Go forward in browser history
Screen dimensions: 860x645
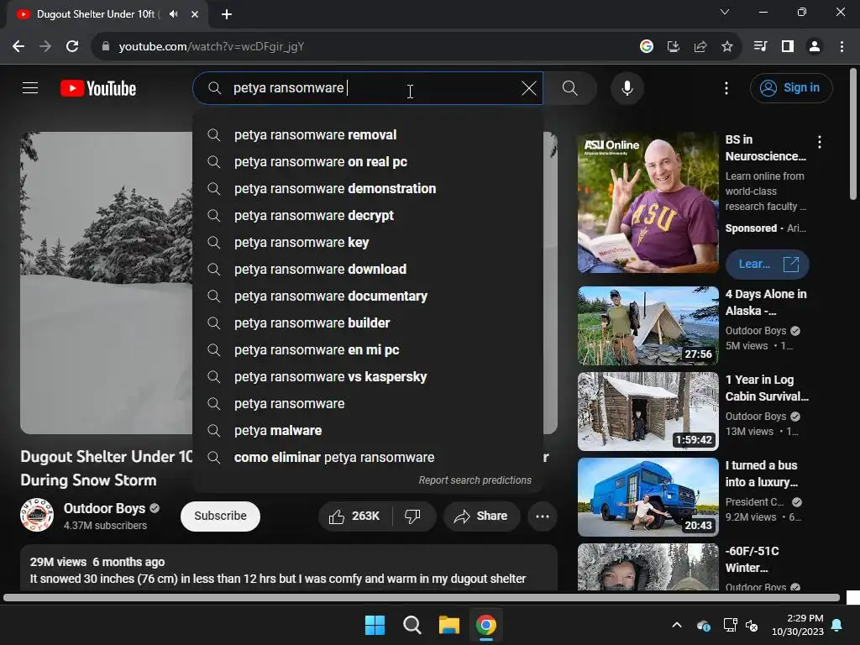coord(45,47)
